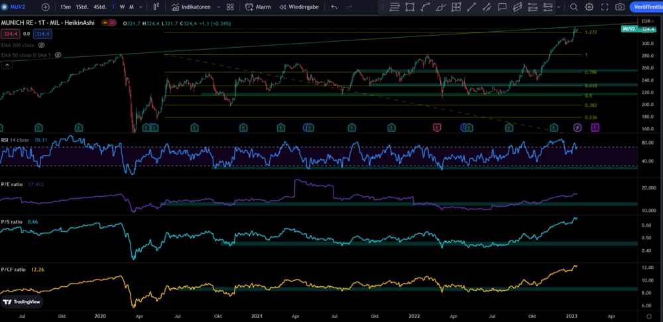Image resolution: width=663 pixels, height=322 pixels.
Task: Click the red earnings marker on timeline
Action: 437,126
